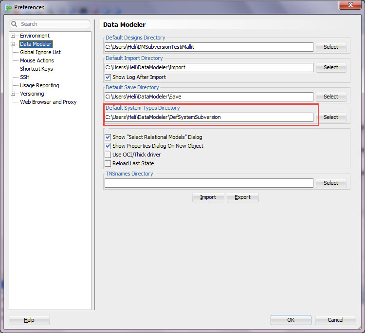Image resolution: width=365 pixels, height=333 pixels.
Task: Click the search magnifier icon
Action: [x=15, y=24]
